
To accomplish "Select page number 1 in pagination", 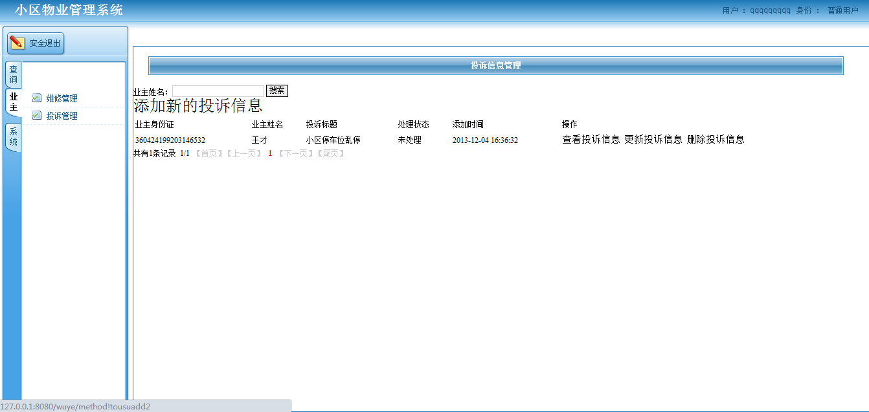I will tap(270, 153).
